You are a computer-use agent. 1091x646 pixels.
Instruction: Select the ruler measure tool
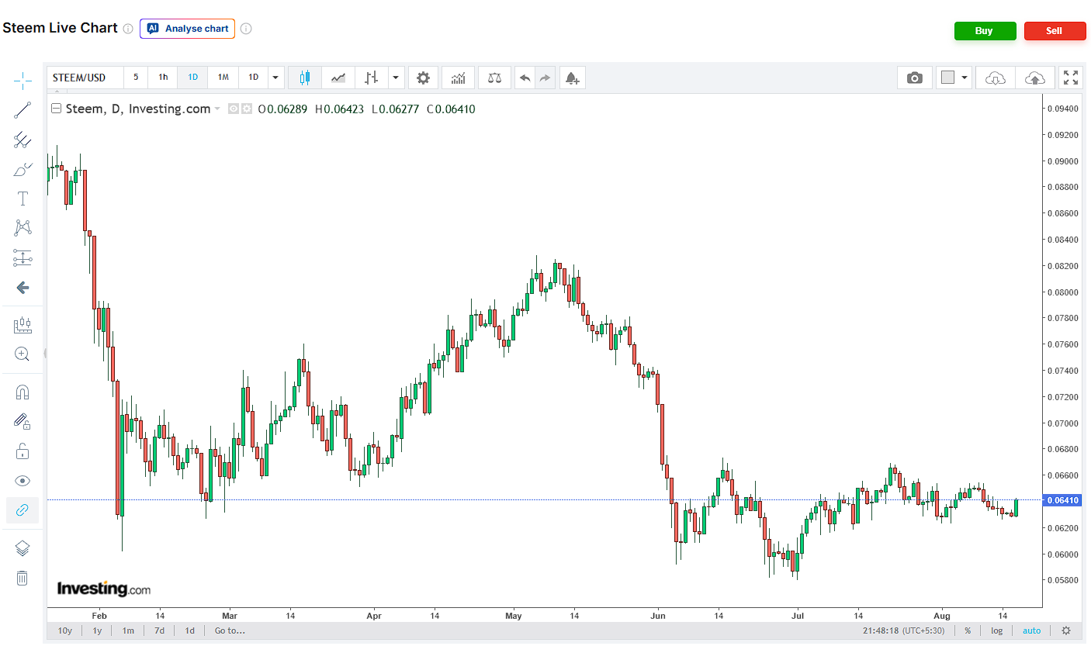pos(23,325)
